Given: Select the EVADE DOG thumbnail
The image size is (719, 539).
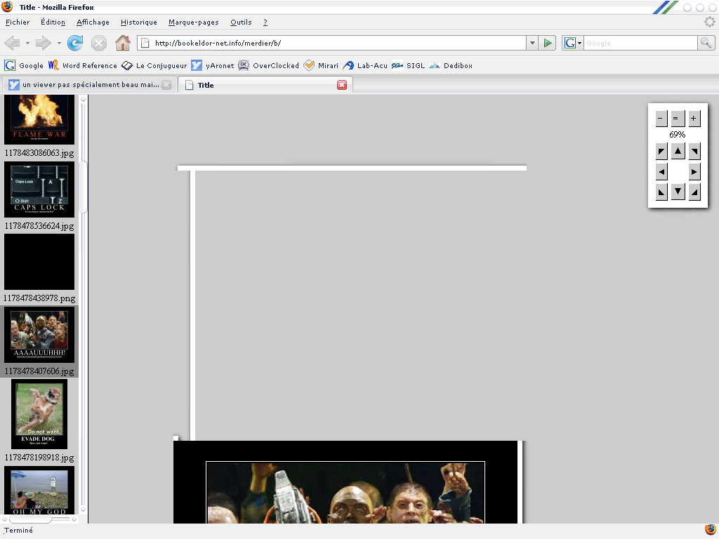Looking at the screenshot, I should click(39, 414).
